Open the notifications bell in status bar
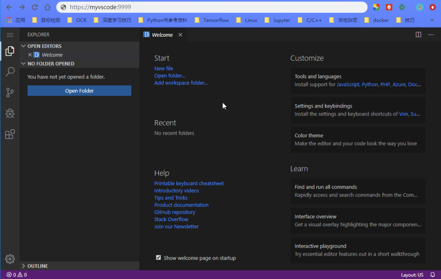The image size is (441, 279). (x=432, y=275)
